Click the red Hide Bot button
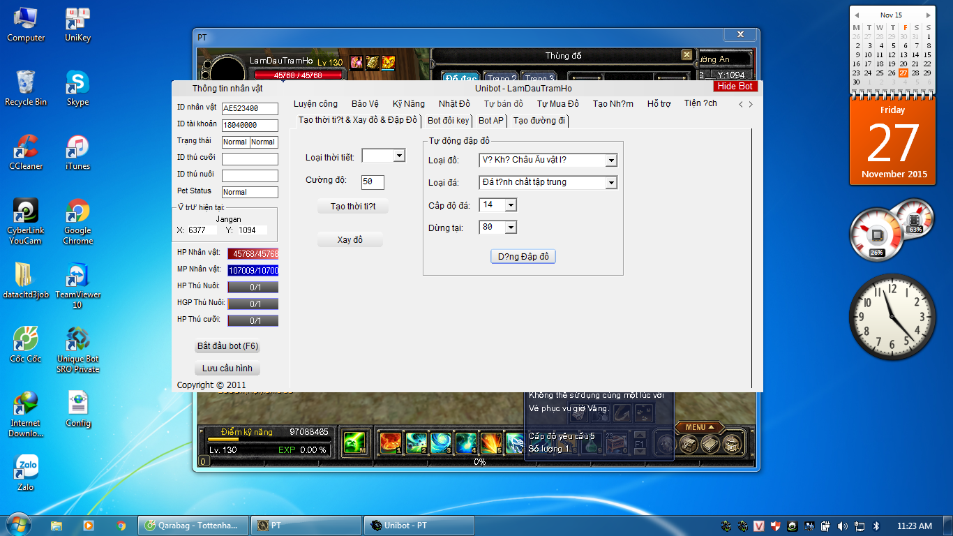The height and width of the screenshot is (536, 953). 735,86
